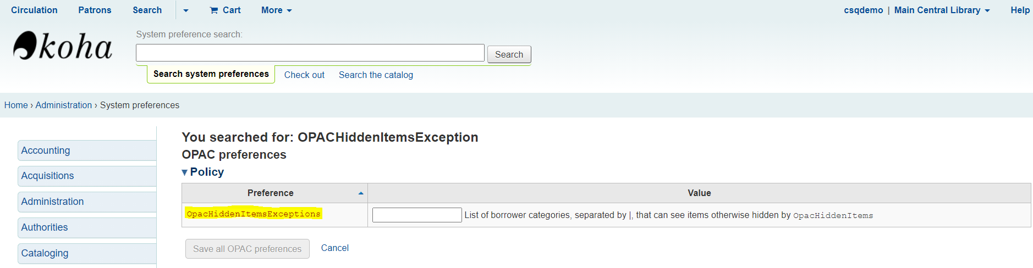
Task: Select the Check out tab
Action: click(x=304, y=75)
